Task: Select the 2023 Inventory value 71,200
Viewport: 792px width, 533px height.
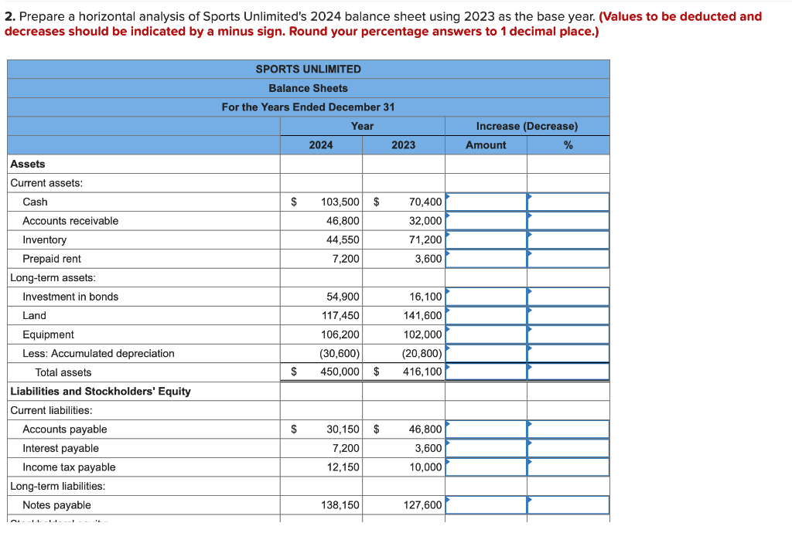Action: [x=425, y=239]
